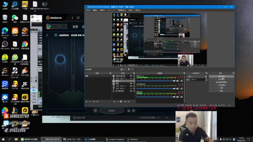Screen dimensions: 253x142
Task: Add a new scene with the plus icon
Action: click(x=86, y=102)
